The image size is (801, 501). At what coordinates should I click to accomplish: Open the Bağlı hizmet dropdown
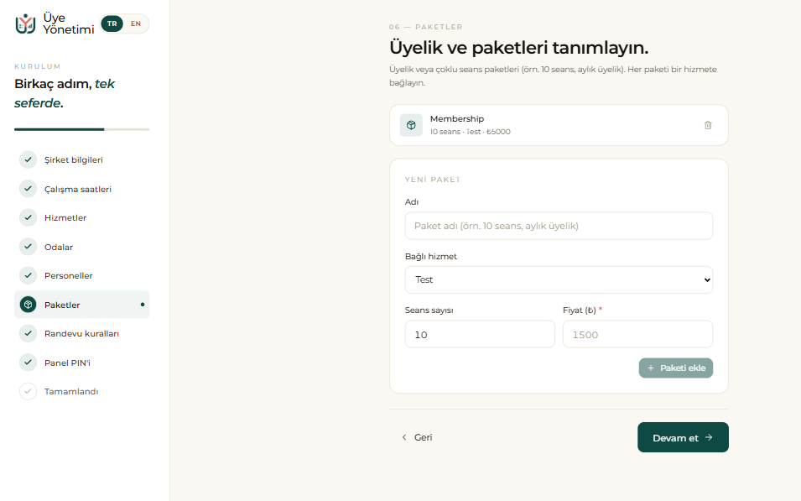559,279
